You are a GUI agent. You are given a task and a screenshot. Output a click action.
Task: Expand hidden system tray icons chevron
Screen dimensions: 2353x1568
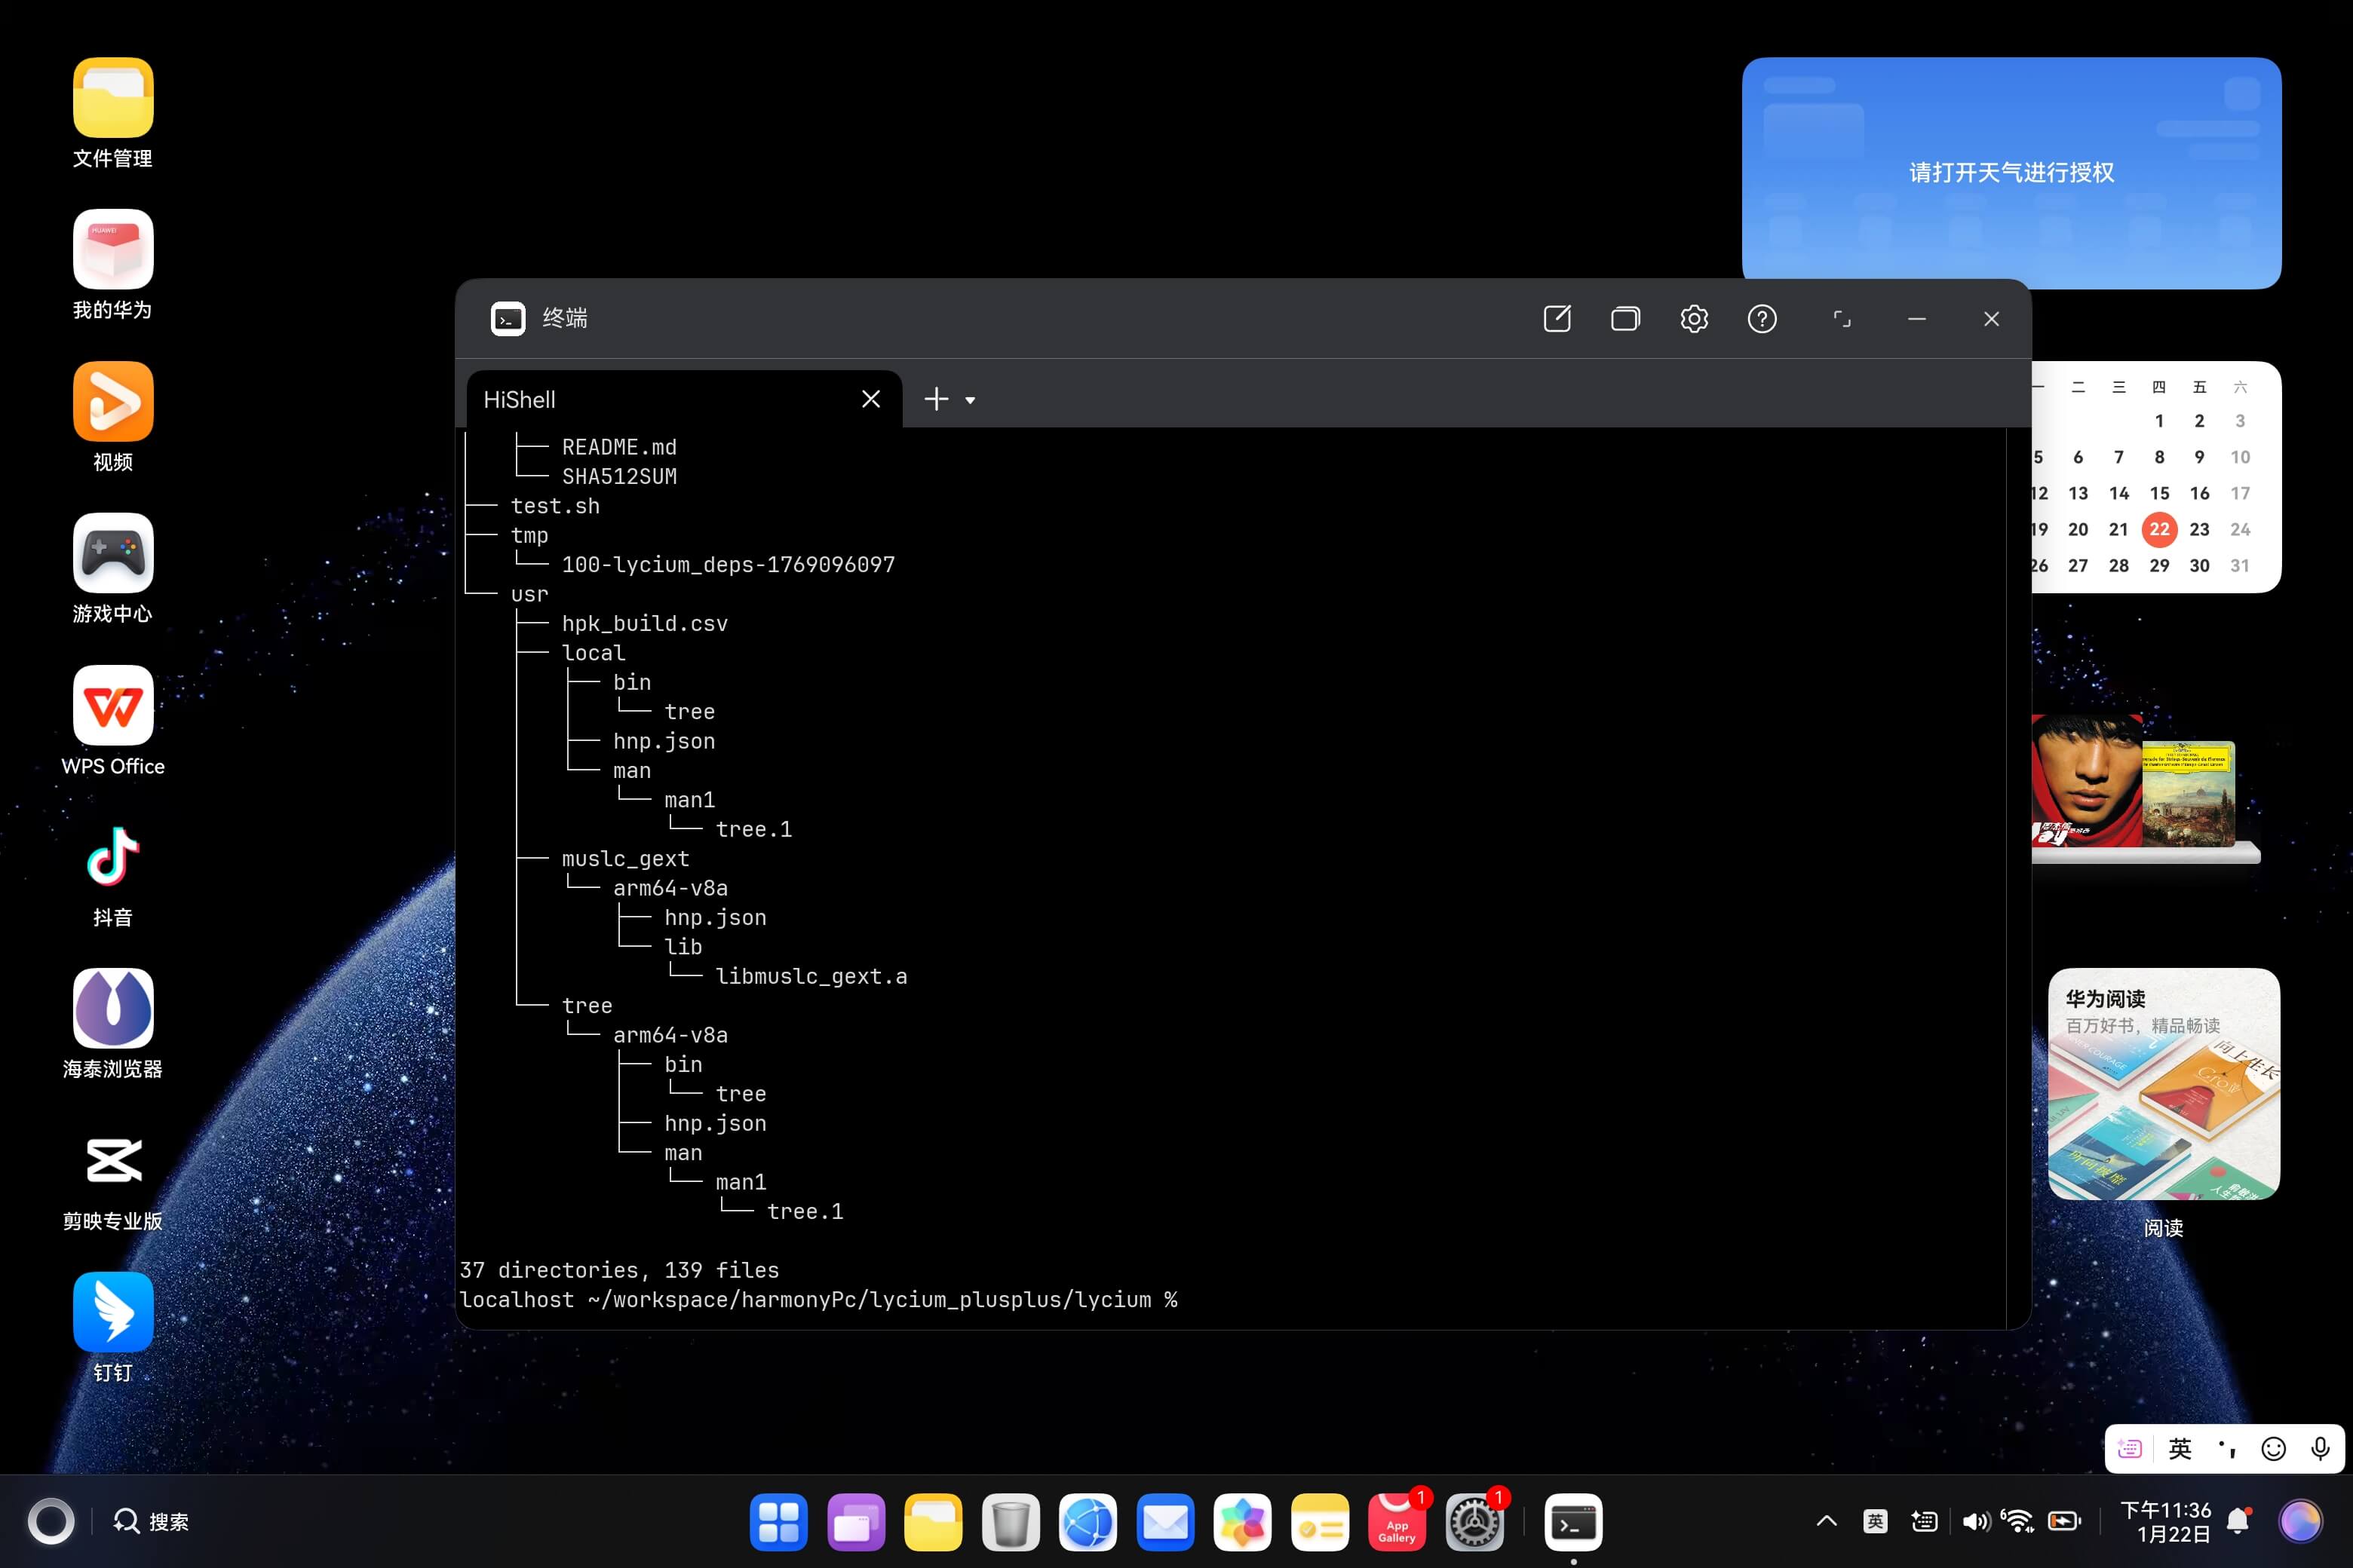pyautogui.click(x=1826, y=1522)
